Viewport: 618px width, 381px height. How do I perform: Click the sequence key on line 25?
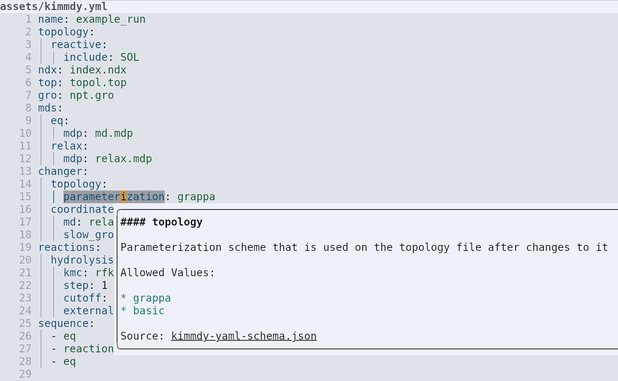click(x=63, y=323)
